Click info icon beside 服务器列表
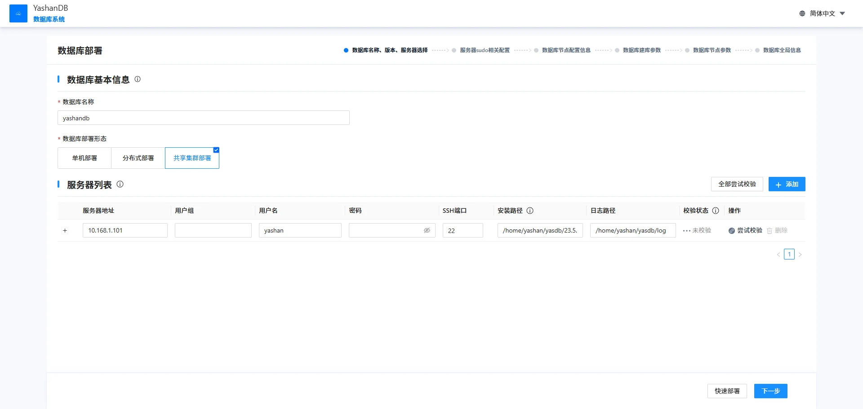Image resolution: width=863 pixels, height=409 pixels. point(120,184)
